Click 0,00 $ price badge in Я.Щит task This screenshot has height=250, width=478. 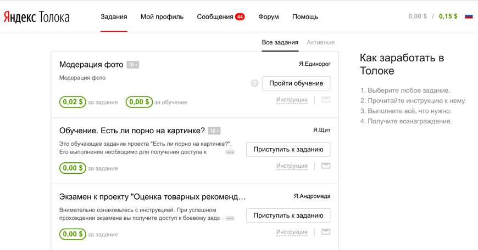point(73,168)
